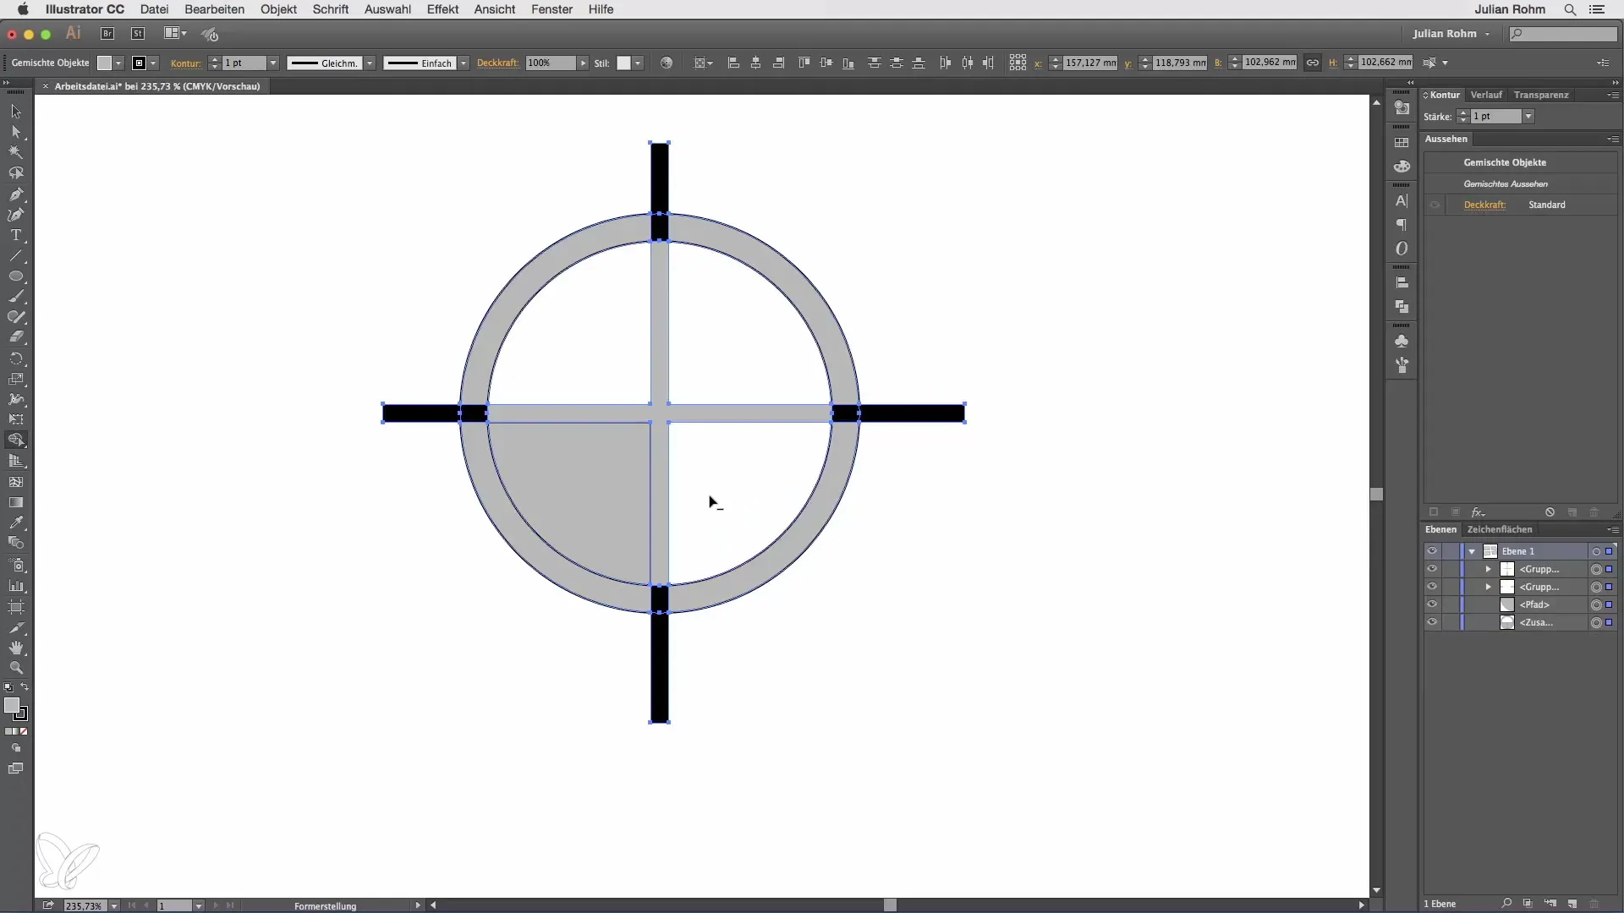Viewport: 1624px width, 913px height.
Task: Open the fill color dropdown arrow
Action: (118, 63)
